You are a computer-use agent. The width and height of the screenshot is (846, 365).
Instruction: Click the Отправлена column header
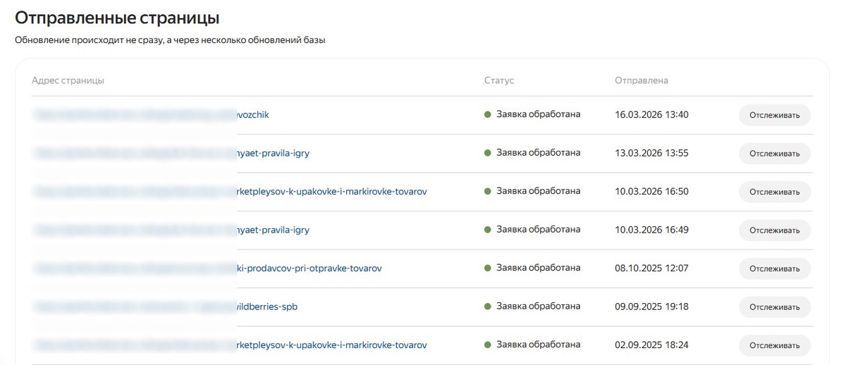642,80
